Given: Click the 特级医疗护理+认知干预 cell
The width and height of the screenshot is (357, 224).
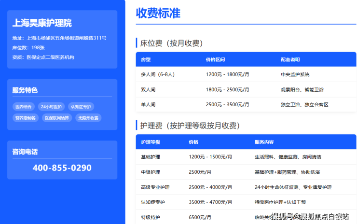Looking at the screenshot, I should coord(280,202).
